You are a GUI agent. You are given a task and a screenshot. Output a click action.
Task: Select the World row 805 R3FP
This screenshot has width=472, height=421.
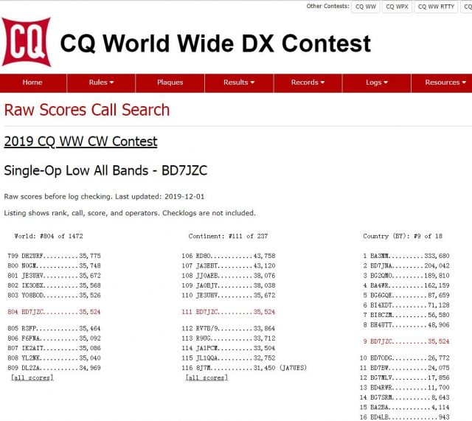point(54,328)
